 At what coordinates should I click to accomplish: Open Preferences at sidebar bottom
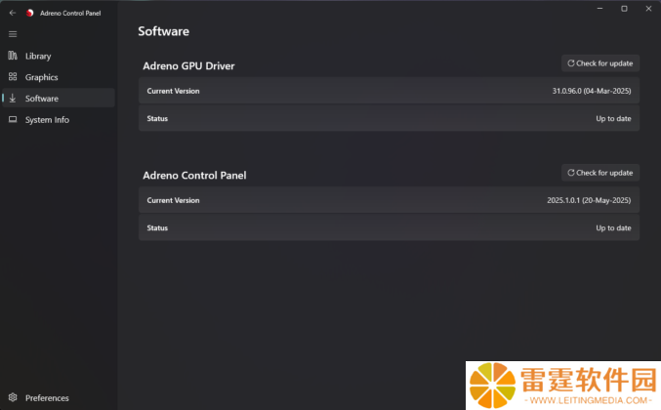tap(59, 397)
